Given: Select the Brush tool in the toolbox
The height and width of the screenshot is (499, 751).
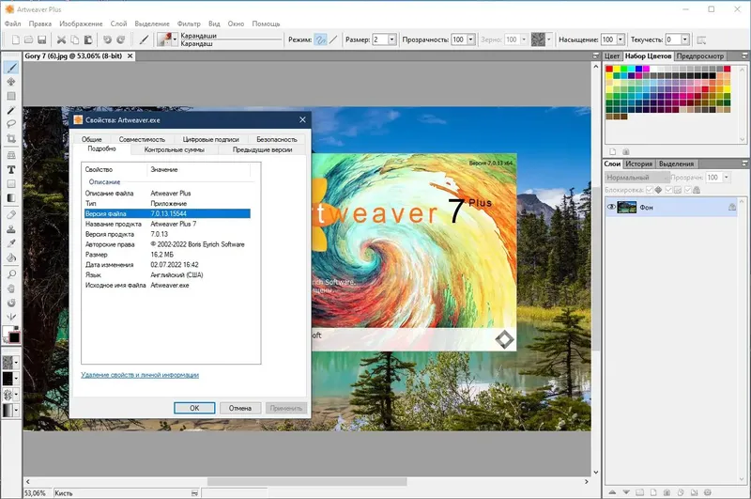Looking at the screenshot, I should (x=11, y=68).
